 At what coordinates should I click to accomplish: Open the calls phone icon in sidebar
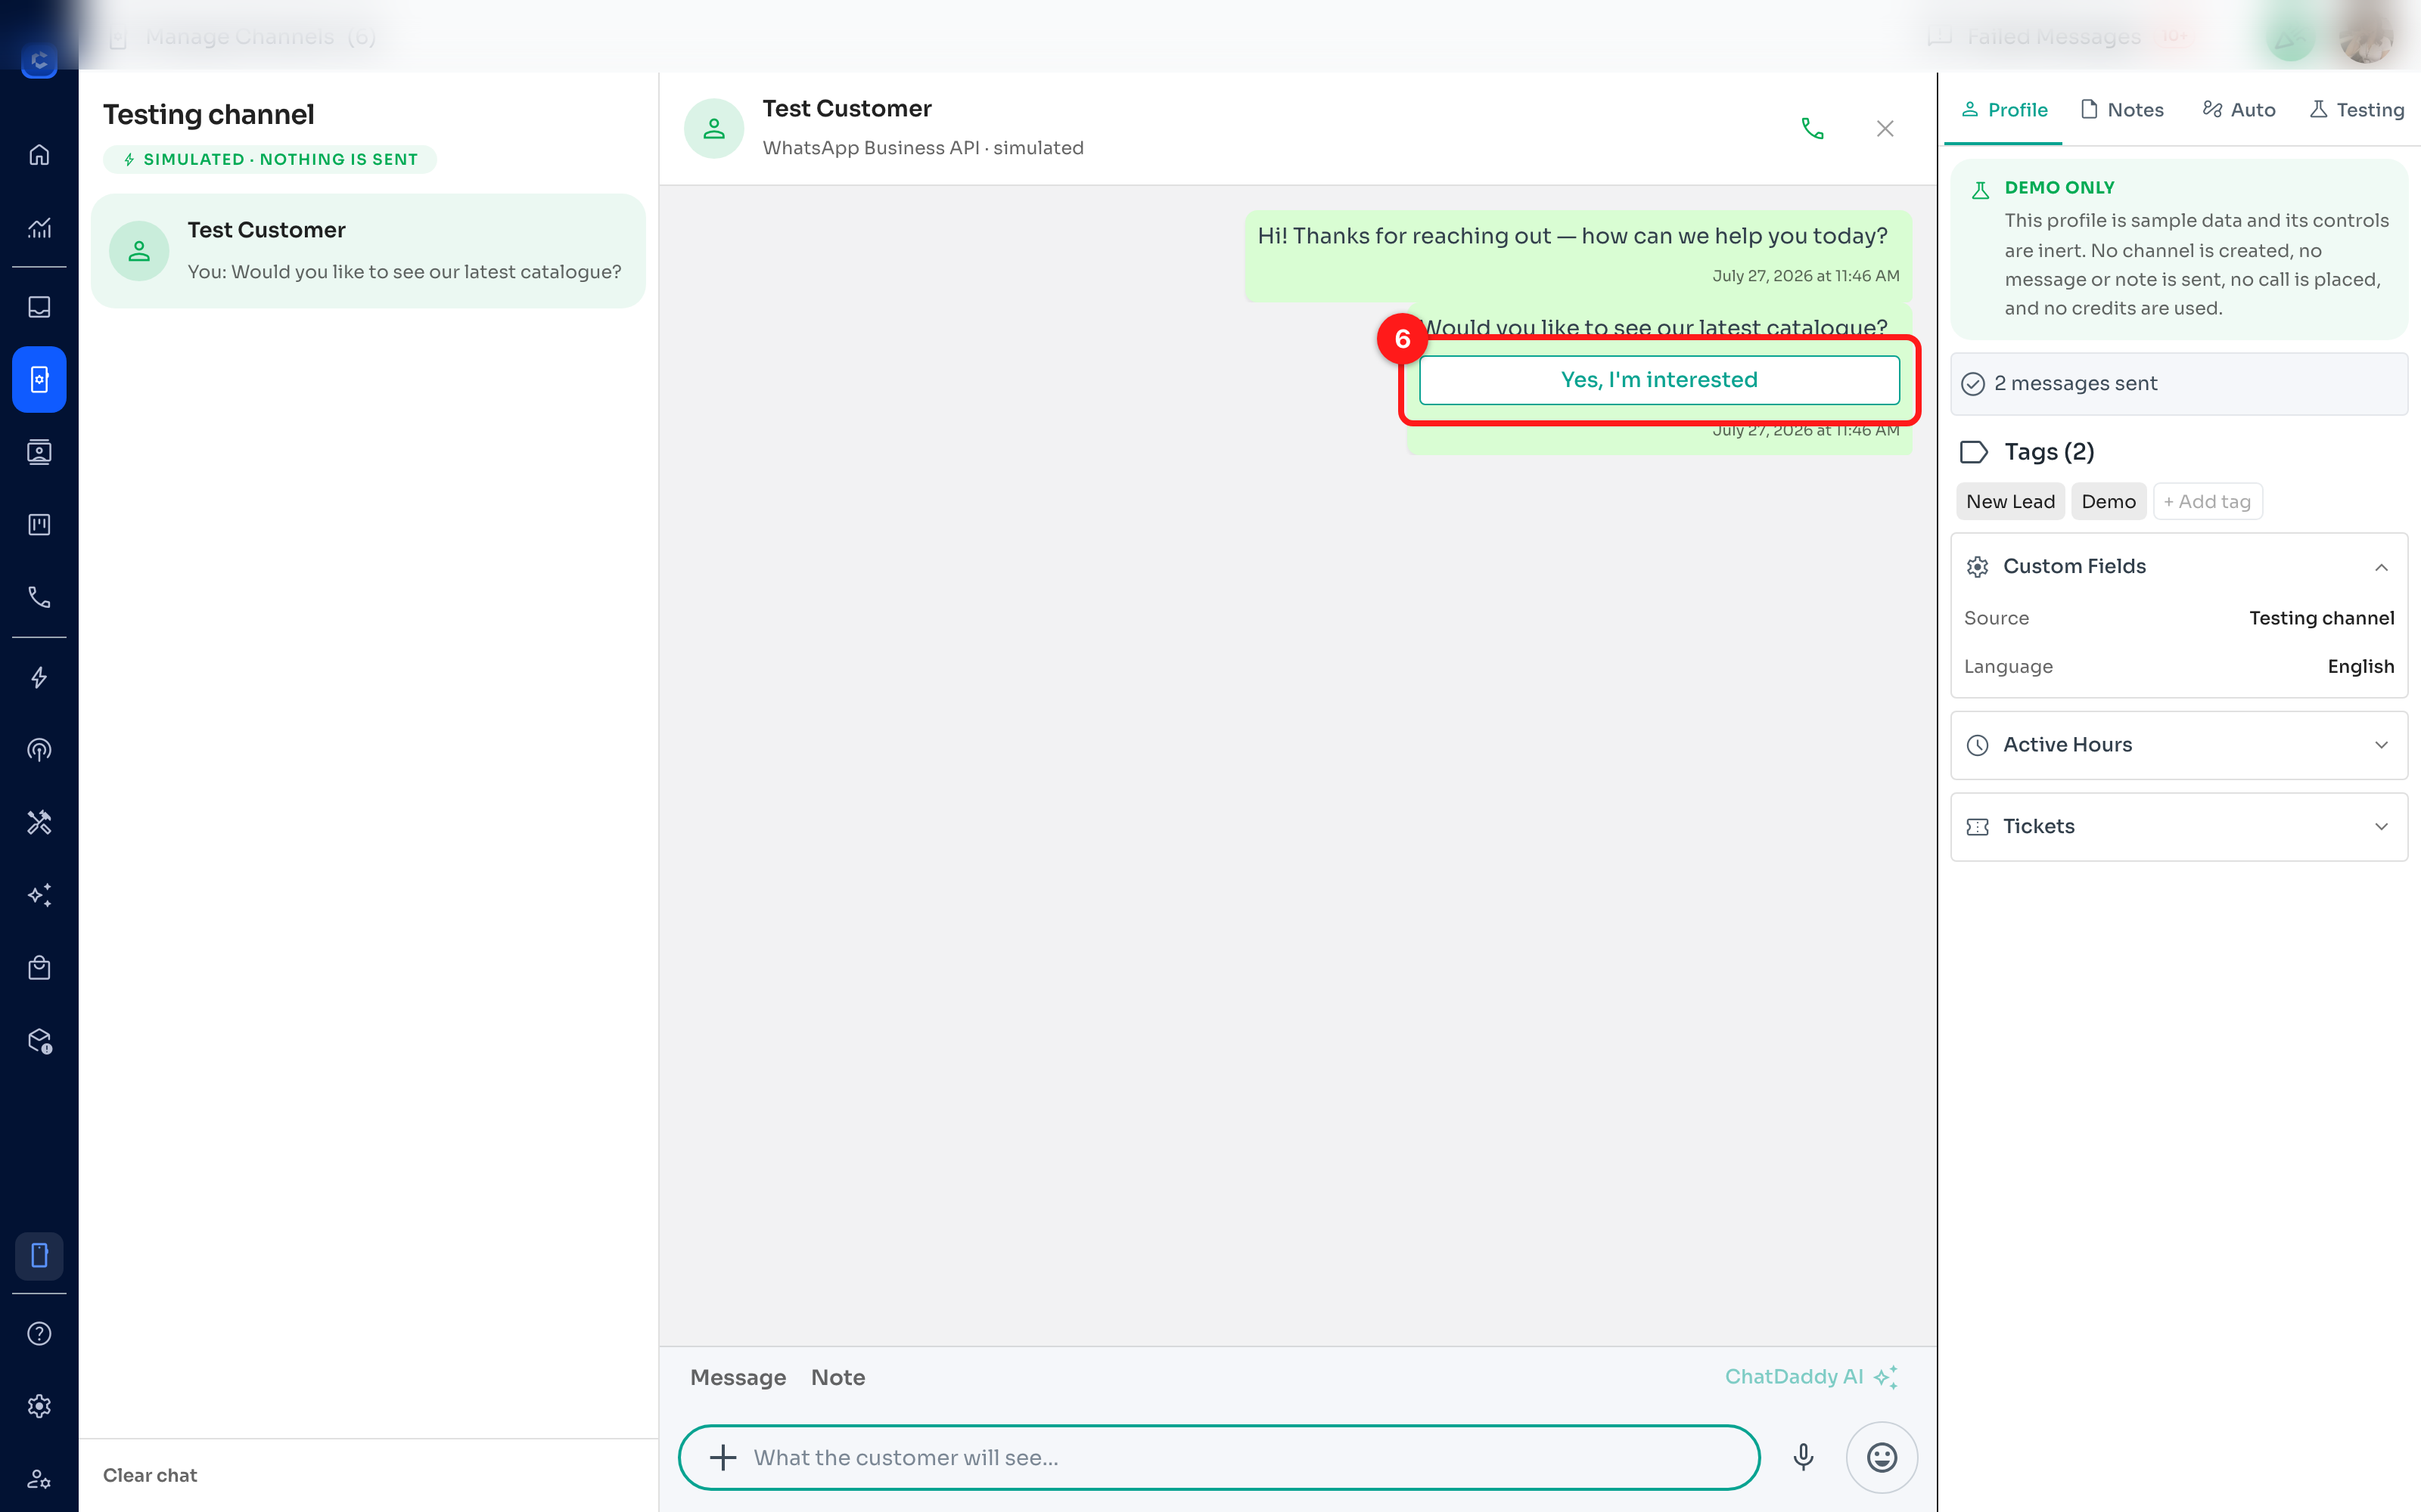point(39,597)
